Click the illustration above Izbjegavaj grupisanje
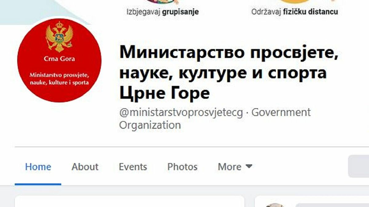This screenshot has height=207, width=369. click(162, 2)
